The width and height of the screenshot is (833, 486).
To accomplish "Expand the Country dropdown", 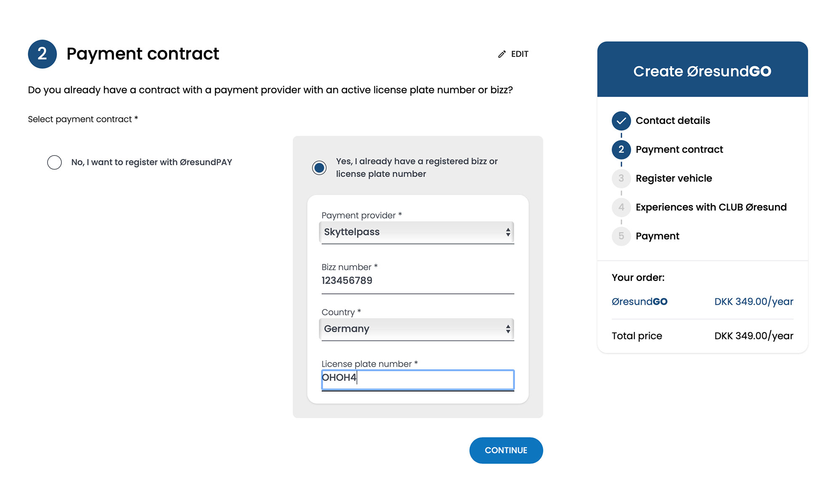I will 417,329.
